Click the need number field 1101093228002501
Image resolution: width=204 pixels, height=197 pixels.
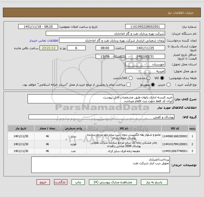[x=145, y=27]
